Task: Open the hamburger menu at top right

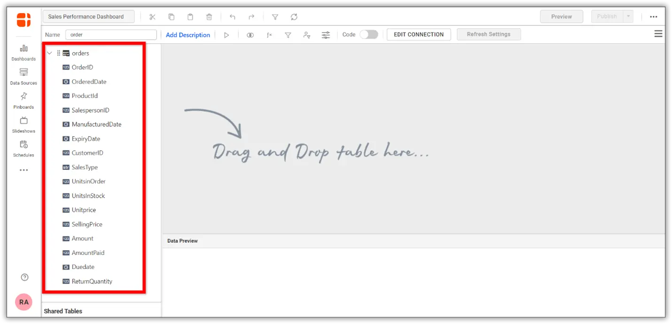Action: click(x=658, y=33)
